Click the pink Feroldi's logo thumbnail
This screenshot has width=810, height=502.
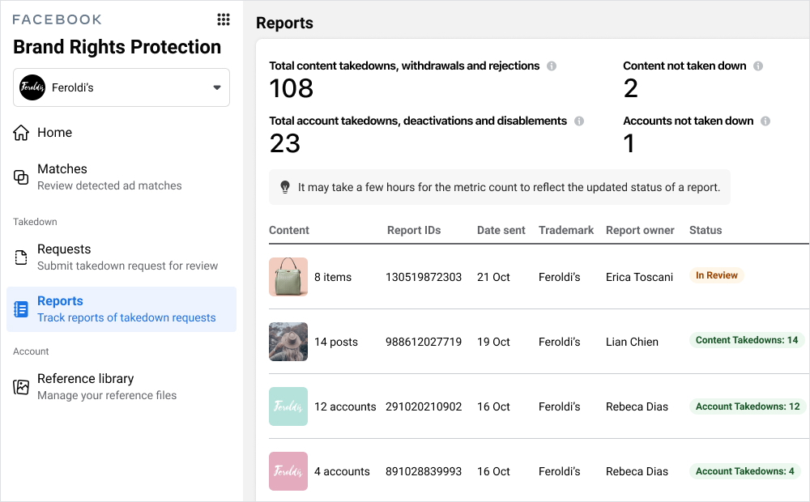pyautogui.click(x=288, y=471)
